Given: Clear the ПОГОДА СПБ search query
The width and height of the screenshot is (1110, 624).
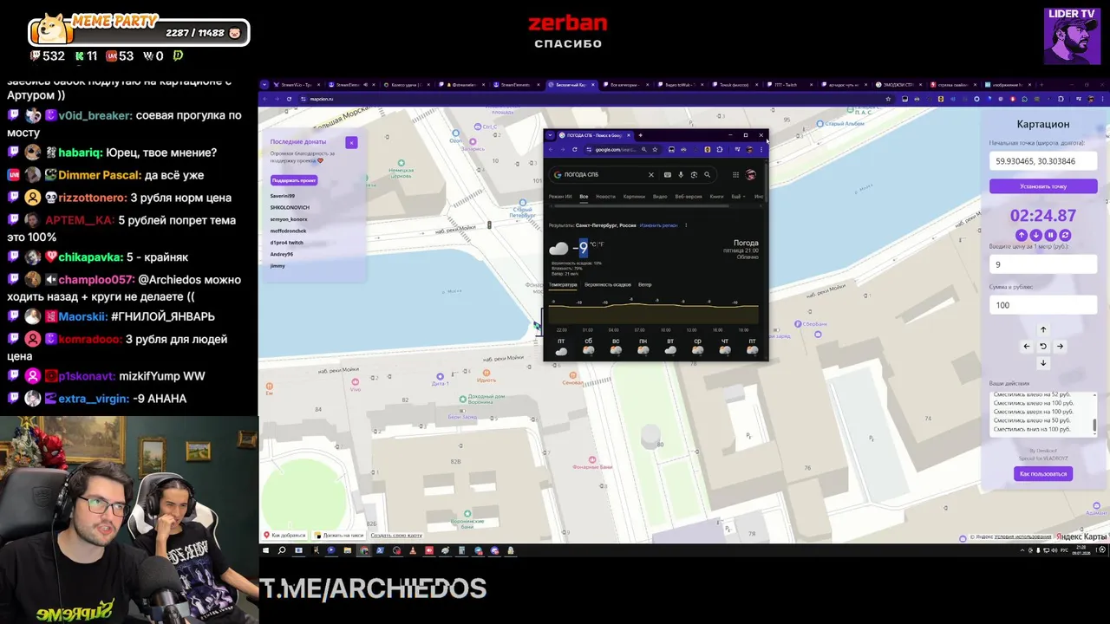Looking at the screenshot, I should point(651,175).
